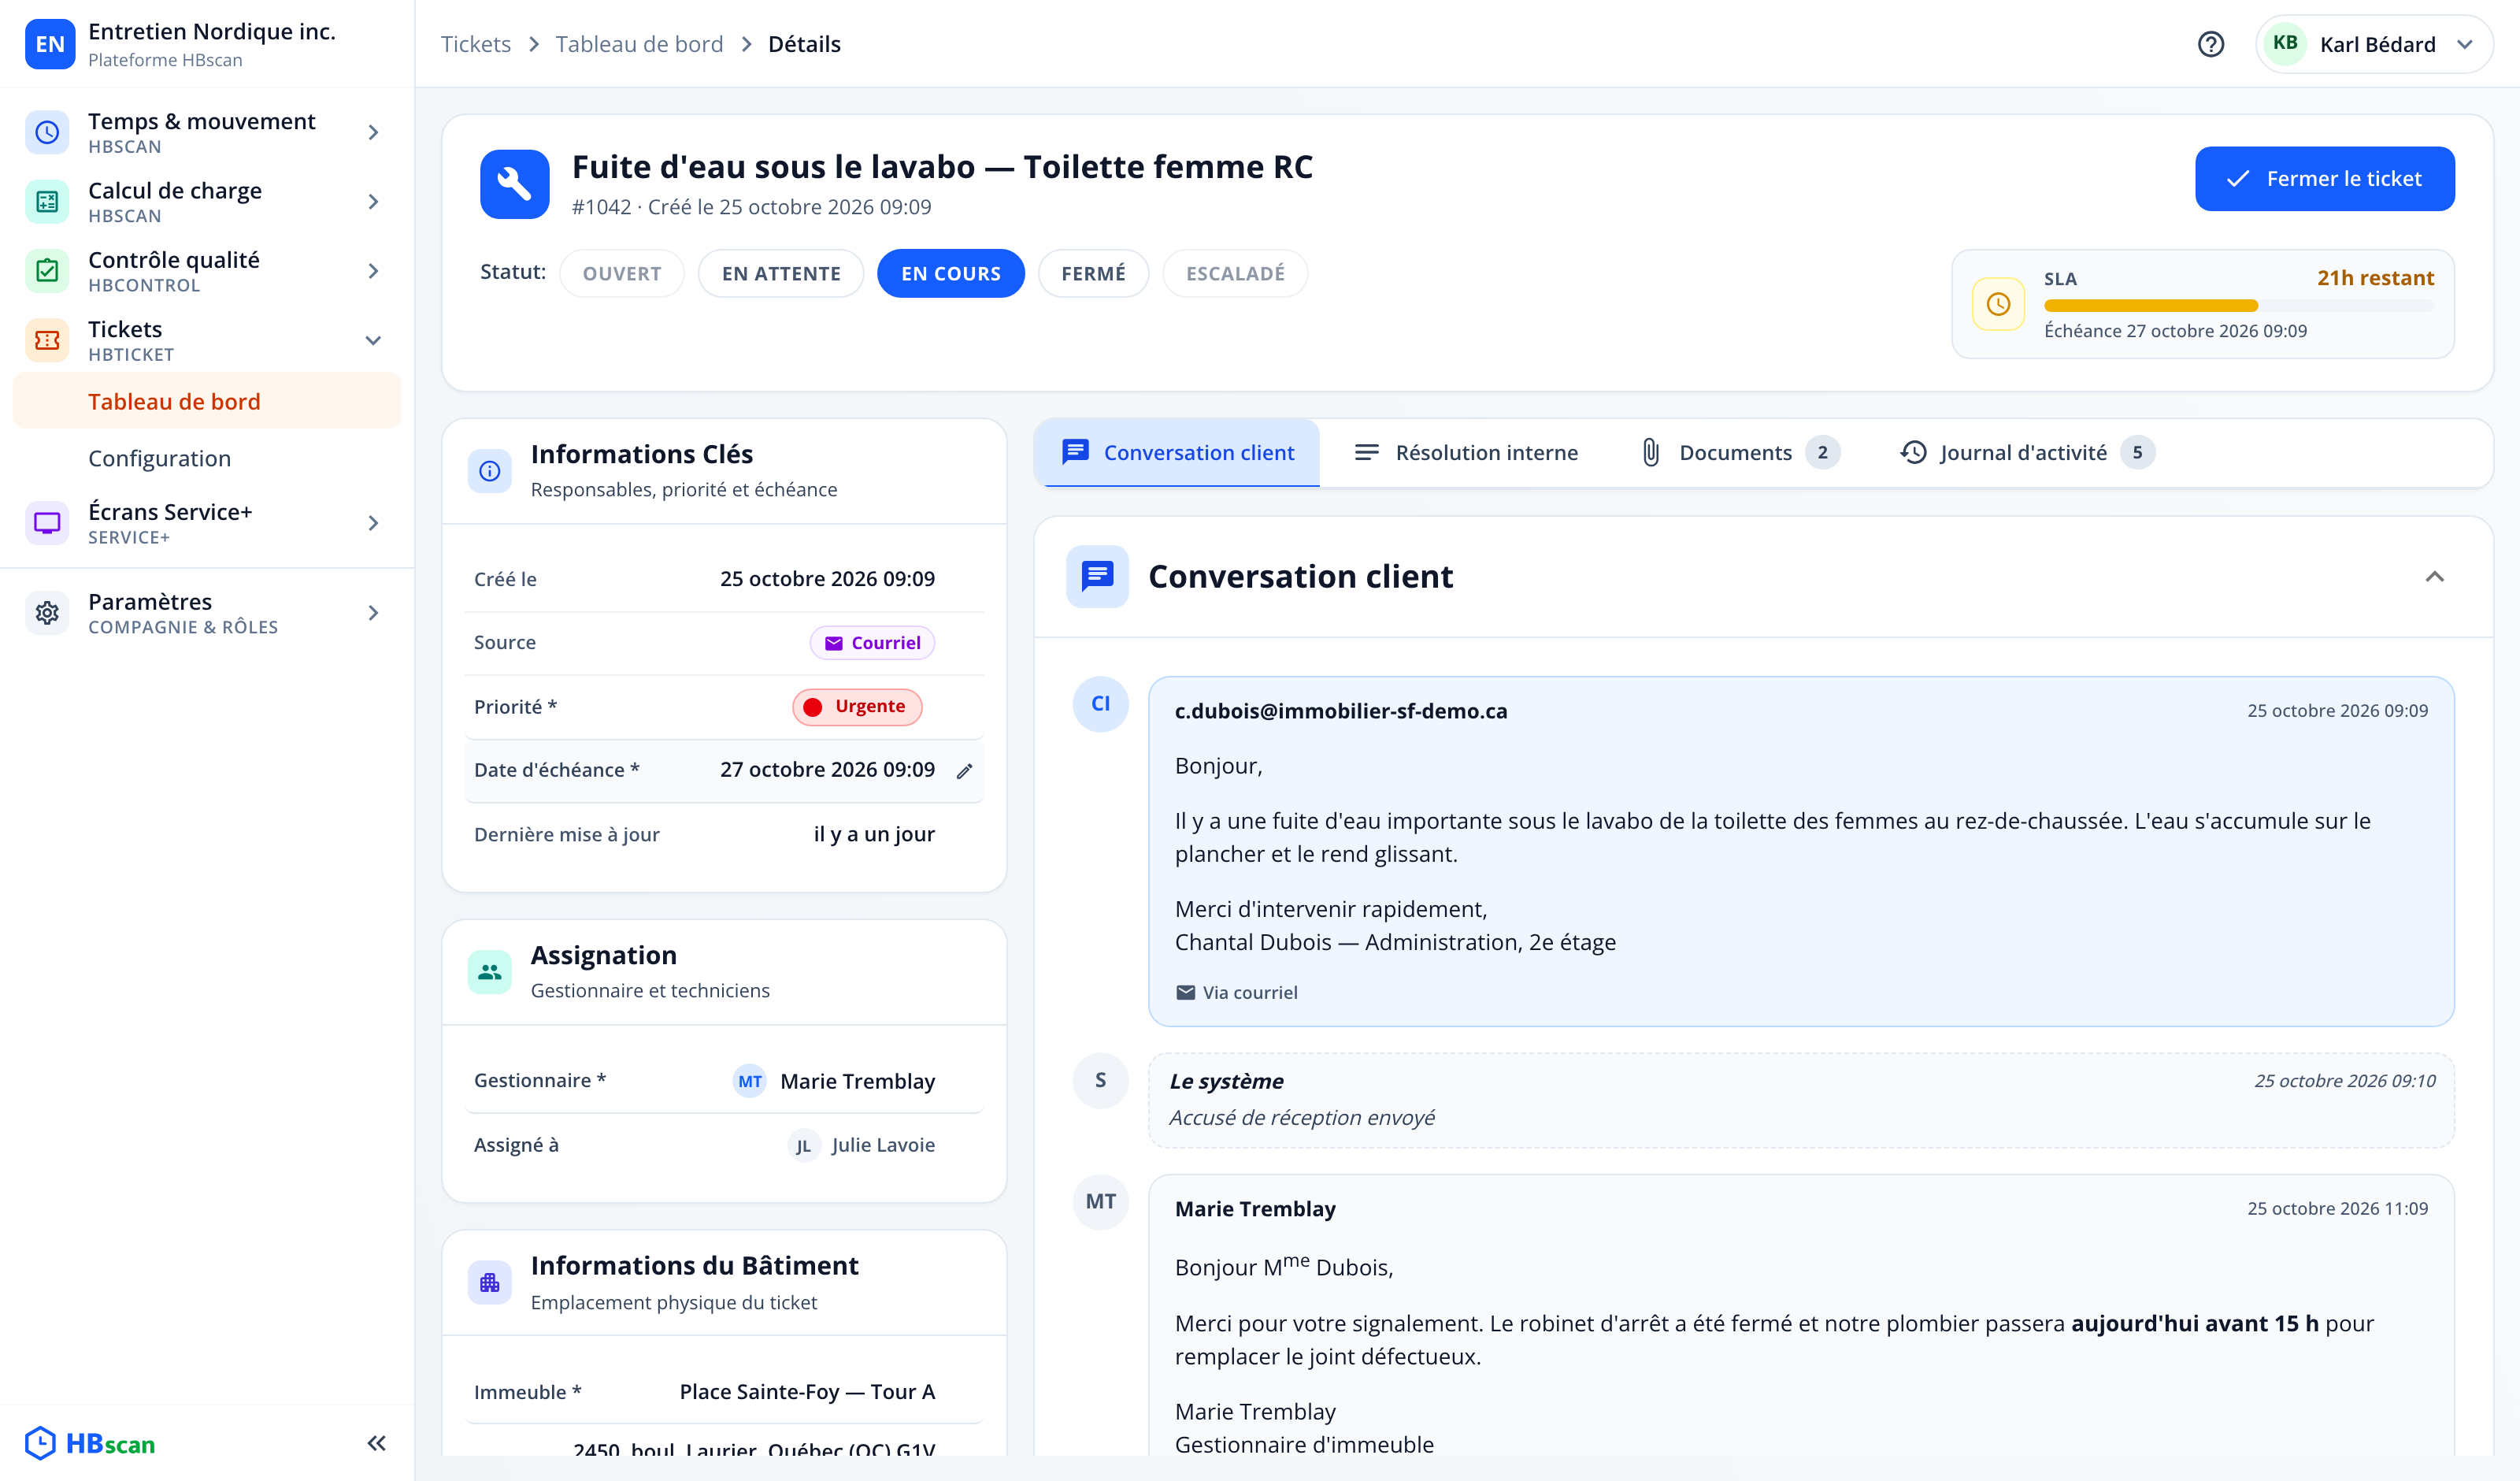Click the Assignation people icon

490,971
